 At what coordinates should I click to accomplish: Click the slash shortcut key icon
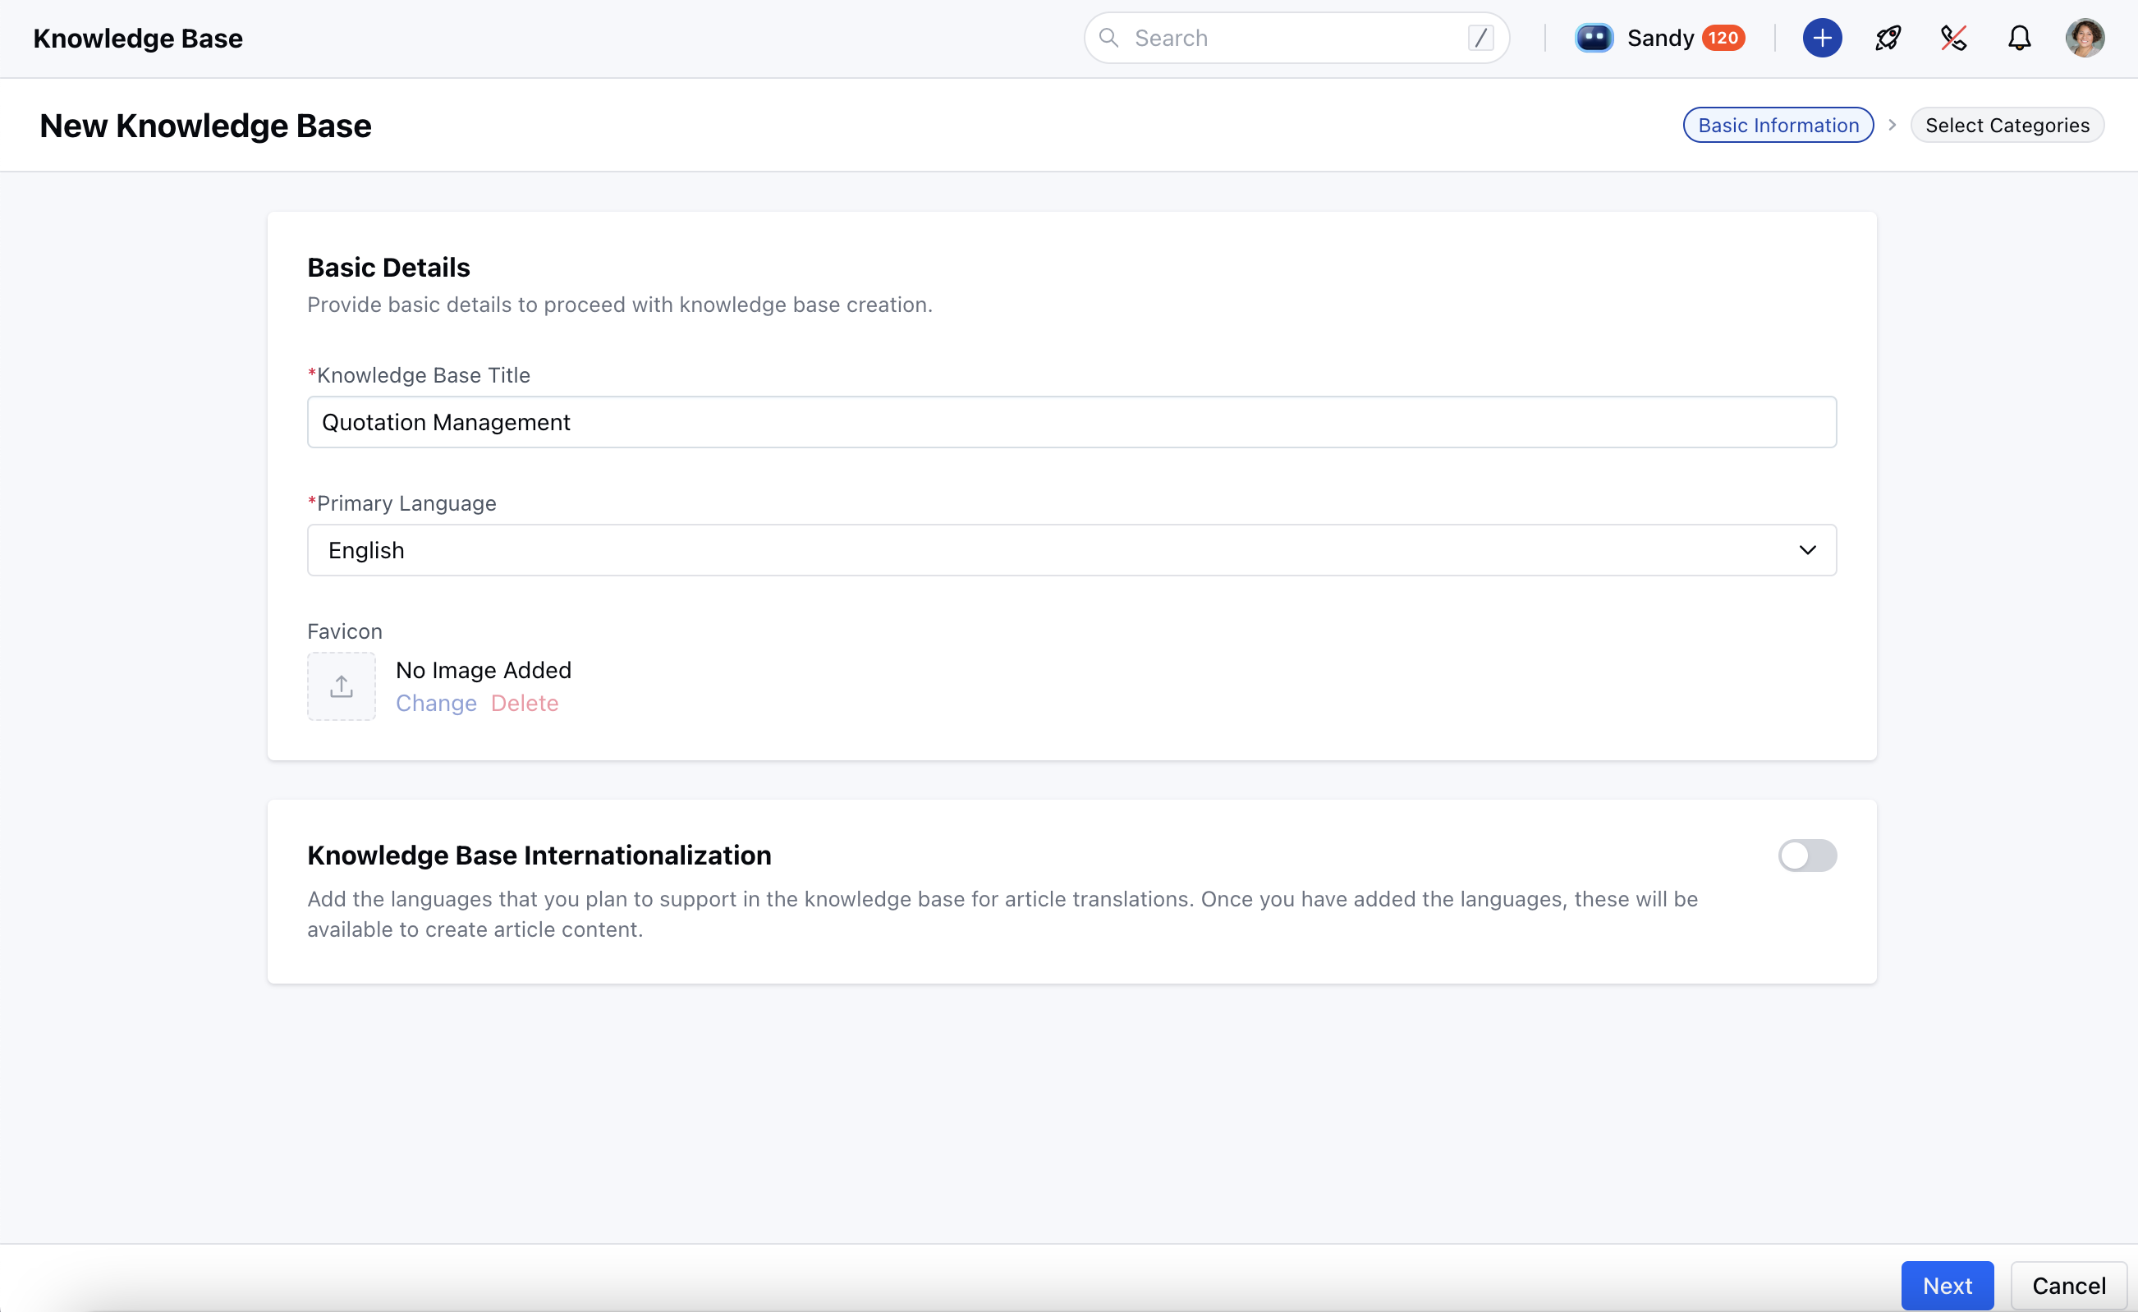point(1480,39)
